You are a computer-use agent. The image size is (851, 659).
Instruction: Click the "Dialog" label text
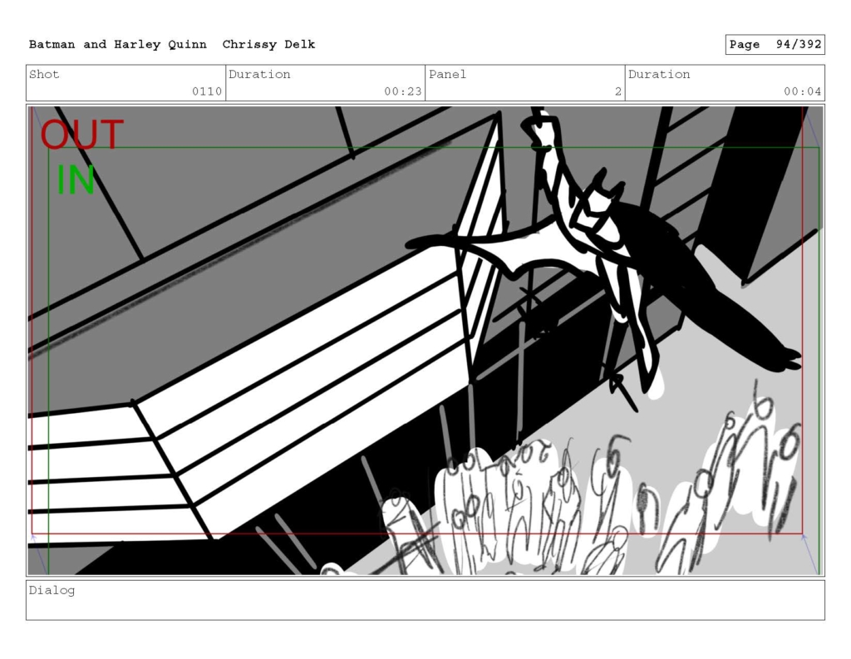(52, 591)
